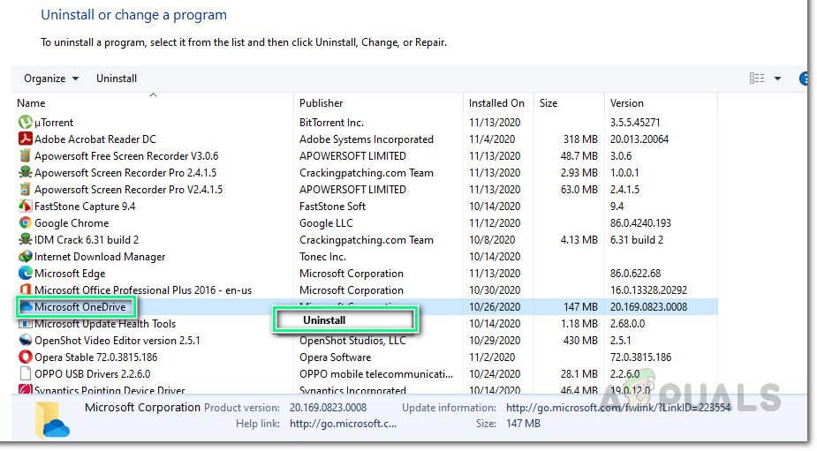The width and height of the screenshot is (817, 451).
Task: Click the Internet Download Manager icon
Action: pyautogui.click(x=26, y=257)
